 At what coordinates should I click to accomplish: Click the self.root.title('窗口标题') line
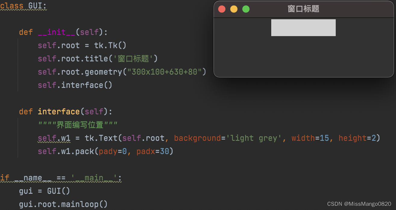tap(98, 58)
